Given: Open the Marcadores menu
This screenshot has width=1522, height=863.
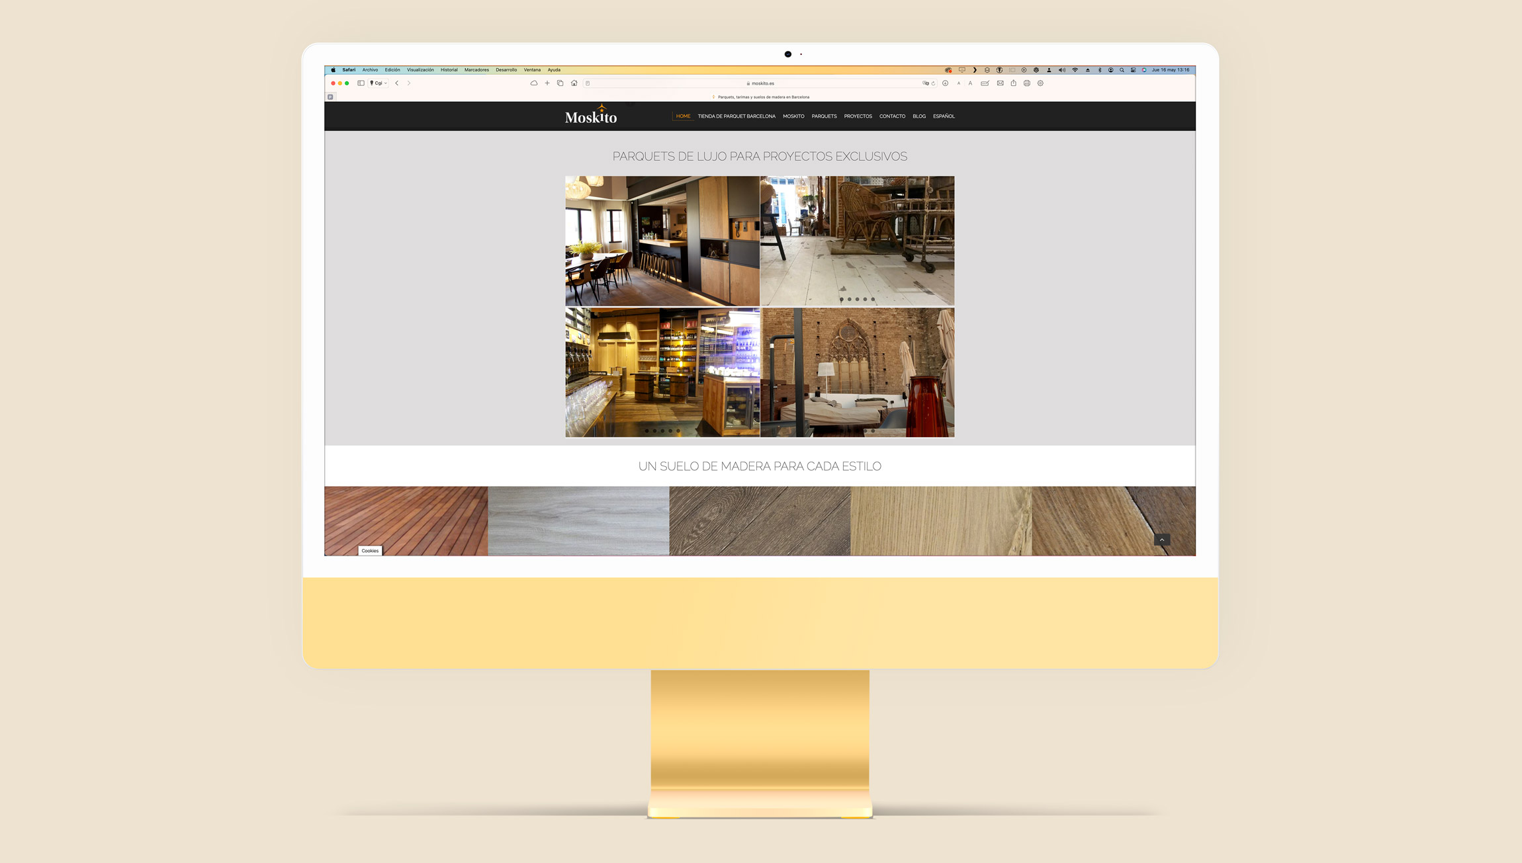Looking at the screenshot, I should coord(477,69).
